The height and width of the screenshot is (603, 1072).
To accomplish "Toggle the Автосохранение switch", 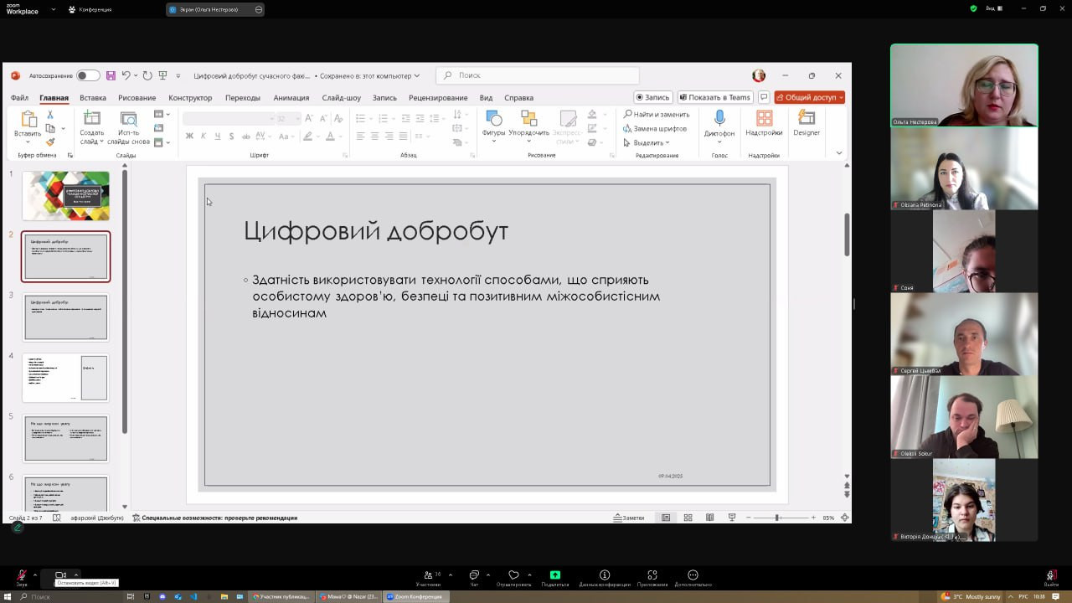I will [x=88, y=75].
